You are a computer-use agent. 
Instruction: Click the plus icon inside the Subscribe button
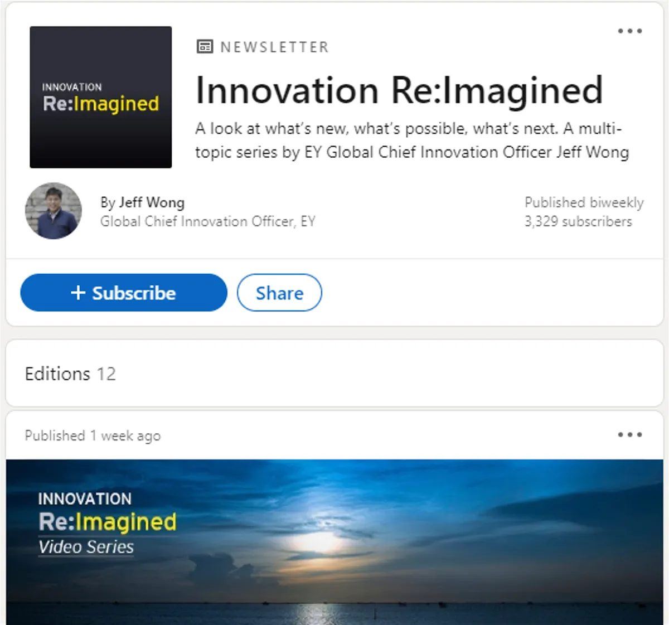coord(79,292)
